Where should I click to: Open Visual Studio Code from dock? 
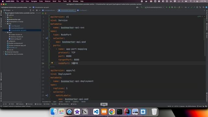point(96,112)
